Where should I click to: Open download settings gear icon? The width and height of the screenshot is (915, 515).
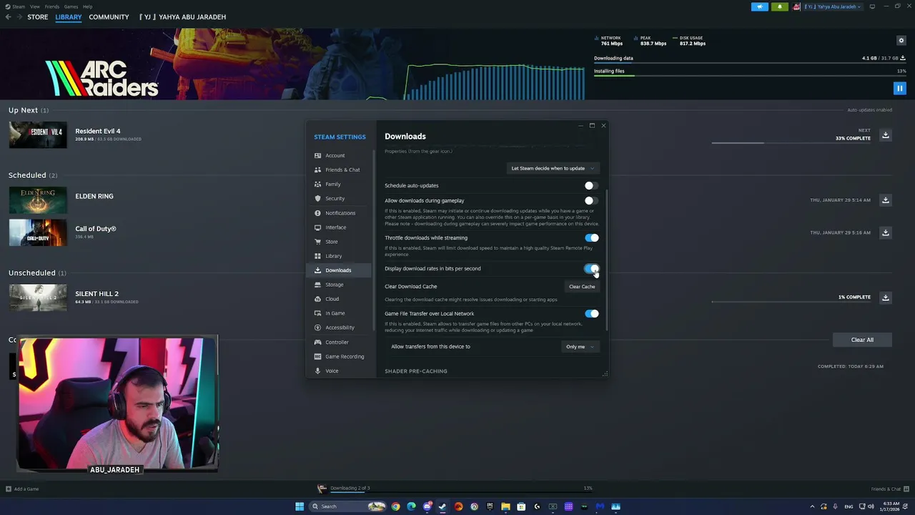(901, 40)
